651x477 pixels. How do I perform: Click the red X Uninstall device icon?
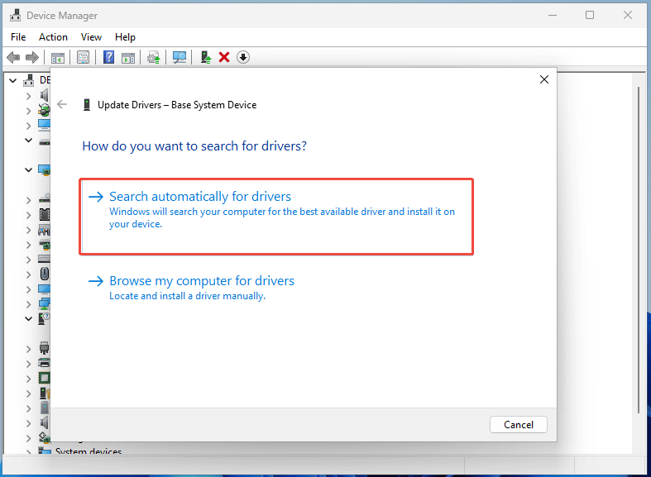click(x=224, y=57)
